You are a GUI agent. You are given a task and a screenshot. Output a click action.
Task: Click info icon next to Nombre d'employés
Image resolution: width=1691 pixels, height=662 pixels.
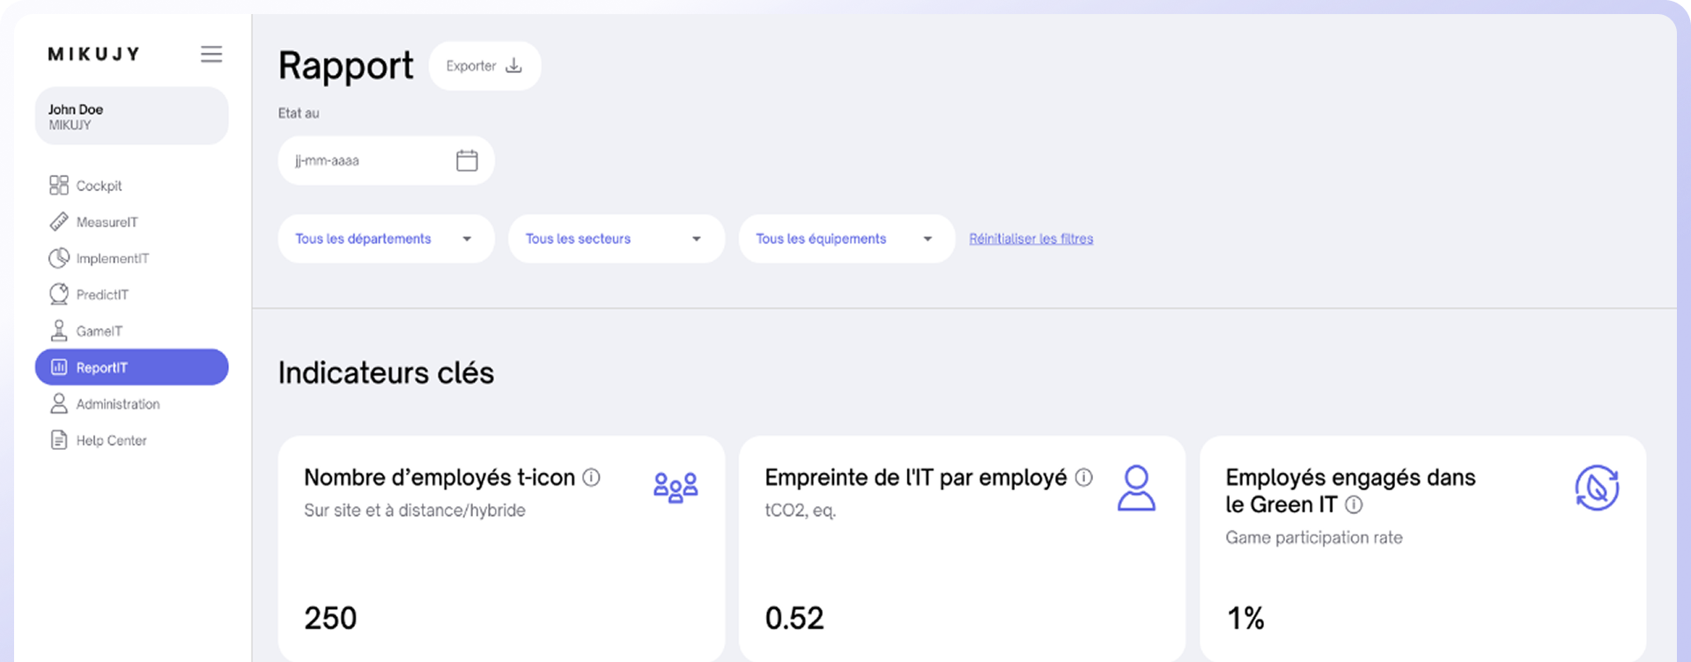coord(592,477)
